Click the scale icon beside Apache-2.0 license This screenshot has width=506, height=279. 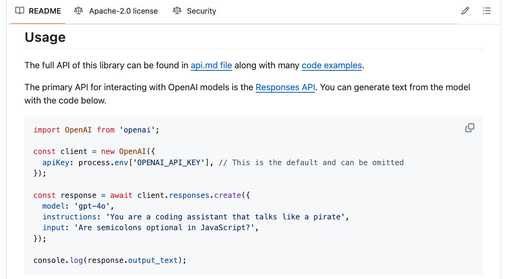coord(78,11)
